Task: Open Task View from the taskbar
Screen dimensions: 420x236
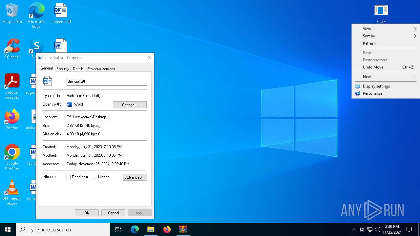Action: point(118,229)
